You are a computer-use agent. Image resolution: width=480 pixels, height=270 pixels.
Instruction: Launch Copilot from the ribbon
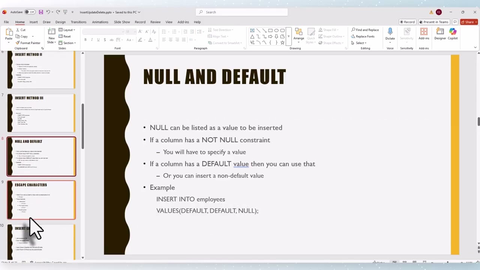click(x=453, y=34)
